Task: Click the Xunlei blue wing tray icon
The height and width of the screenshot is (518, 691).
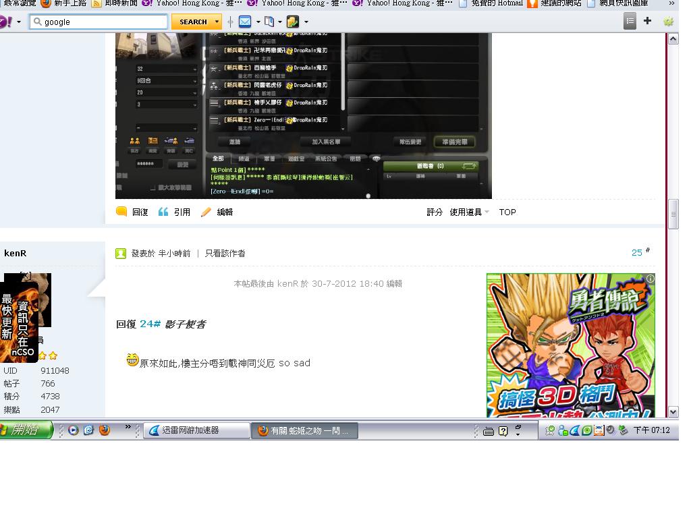Action: tap(574, 430)
